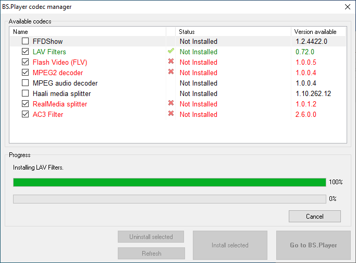The width and height of the screenshot is (356, 263).
Task: Select the AC3 Filter name text
Action: (48, 114)
